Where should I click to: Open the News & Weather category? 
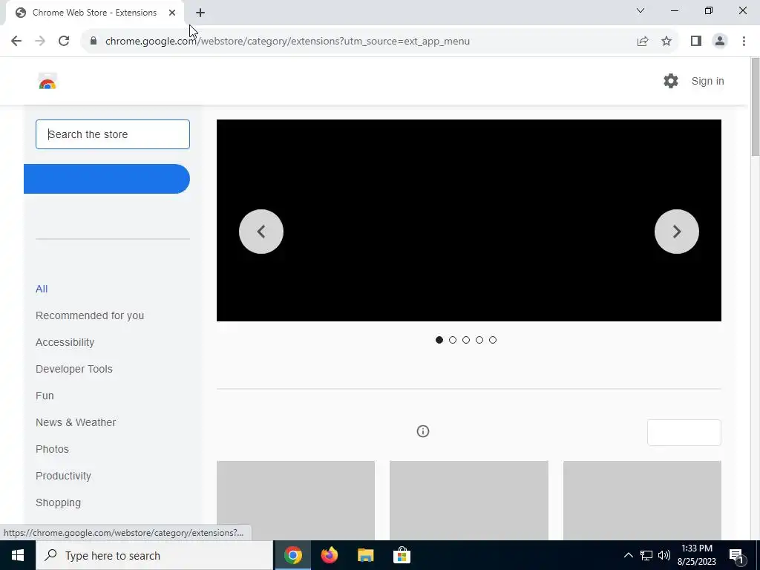pos(76,422)
